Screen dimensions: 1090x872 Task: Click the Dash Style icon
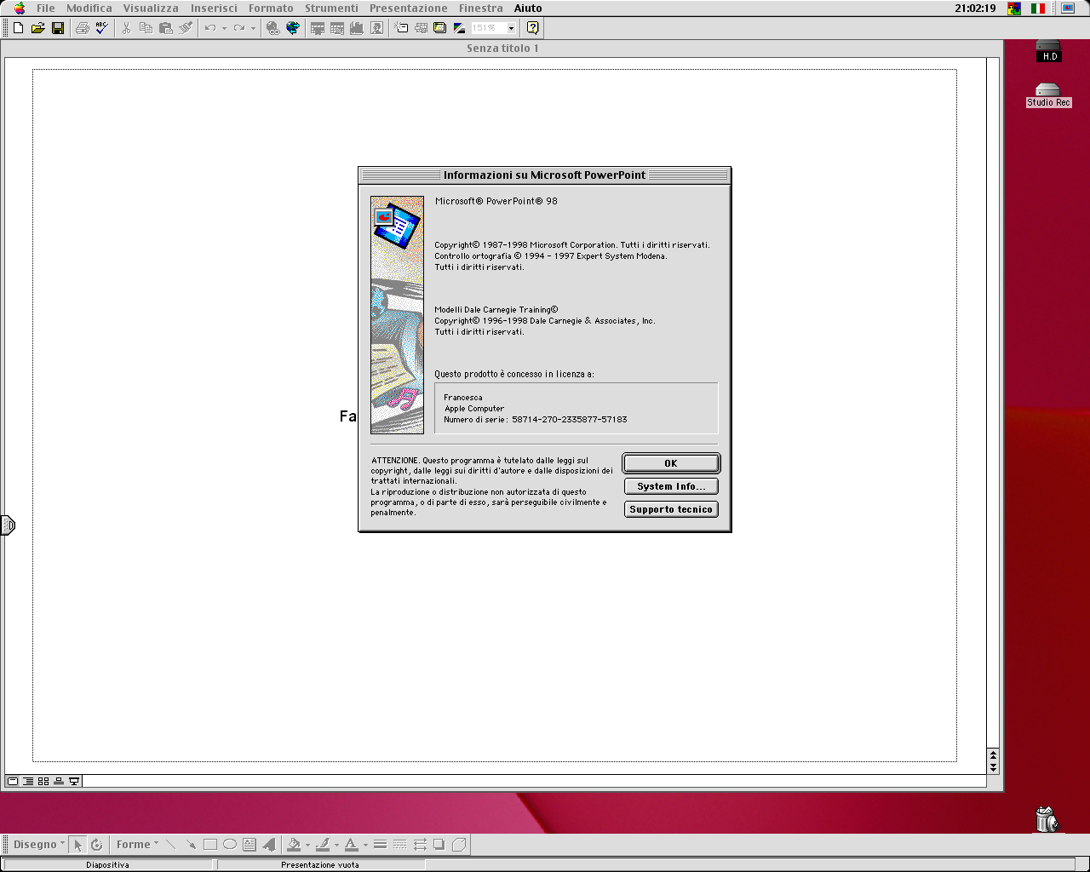(399, 845)
